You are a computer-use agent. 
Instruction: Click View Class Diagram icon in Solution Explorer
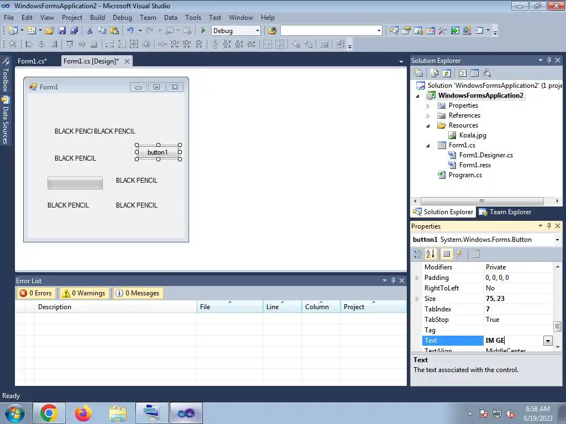[487, 73]
